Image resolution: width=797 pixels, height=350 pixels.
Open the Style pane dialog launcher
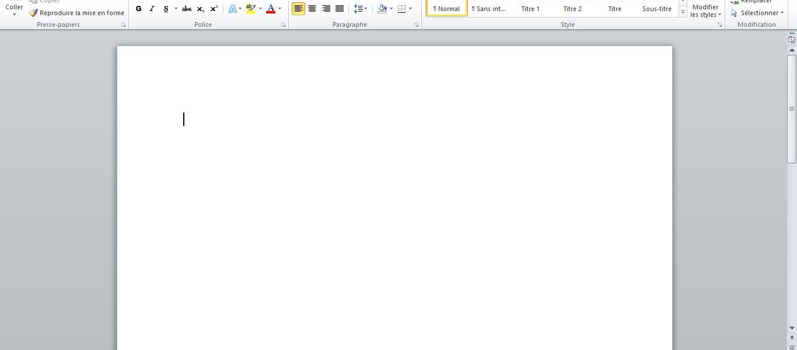719,25
